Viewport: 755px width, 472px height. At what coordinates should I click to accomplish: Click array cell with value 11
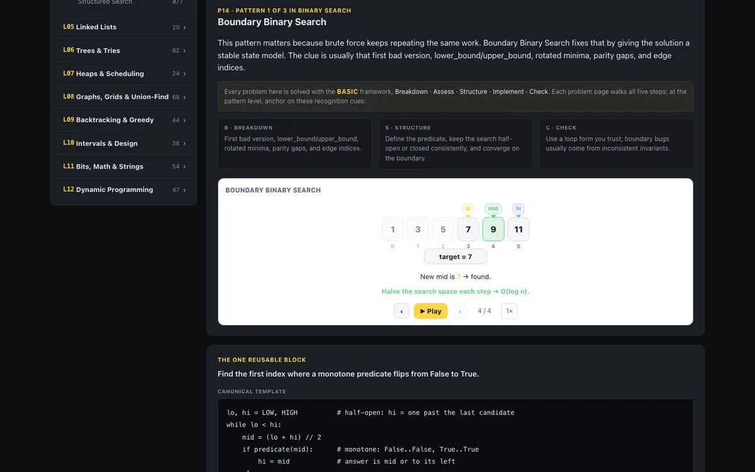[518, 229]
